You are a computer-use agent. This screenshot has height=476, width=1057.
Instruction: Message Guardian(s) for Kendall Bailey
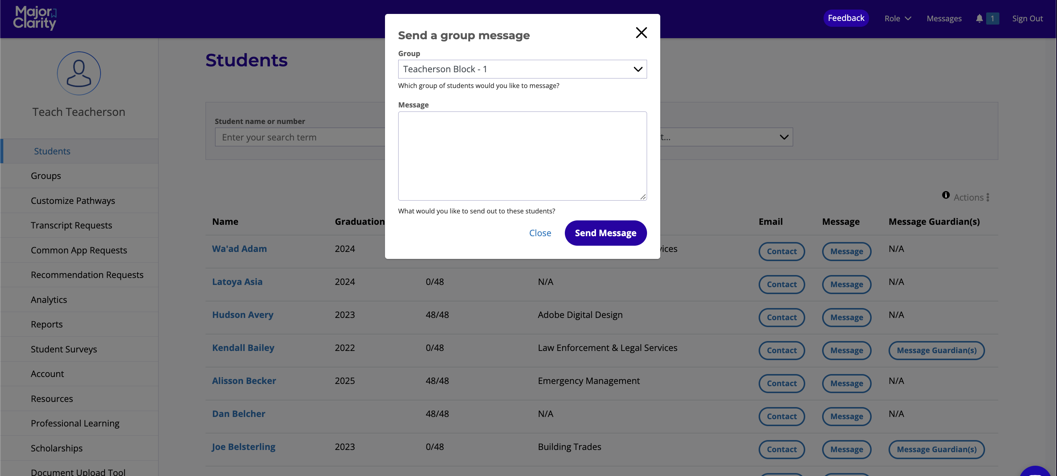(936, 351)
